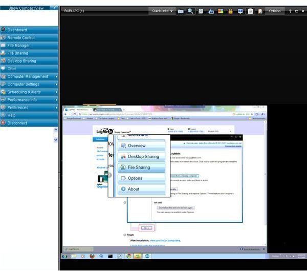Screen dimensions: 307x271
Task: Click the icon beside Show Compact View
Action: (54, 8)
